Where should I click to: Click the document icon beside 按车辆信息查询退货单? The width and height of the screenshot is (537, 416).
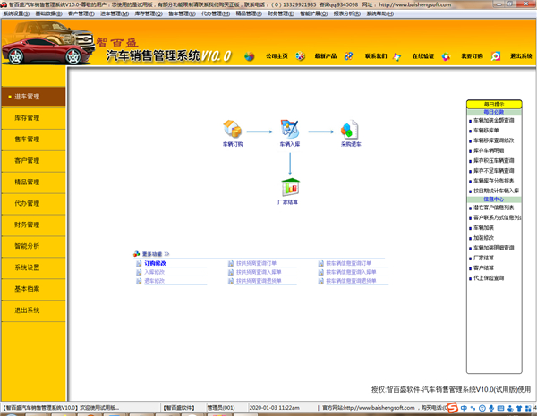point(321,281)
